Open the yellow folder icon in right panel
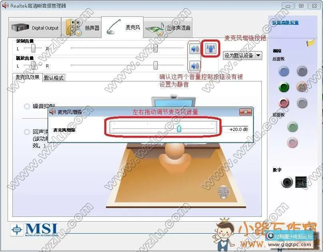The width and height of the screenshot is (323, 252). (310, 44)
